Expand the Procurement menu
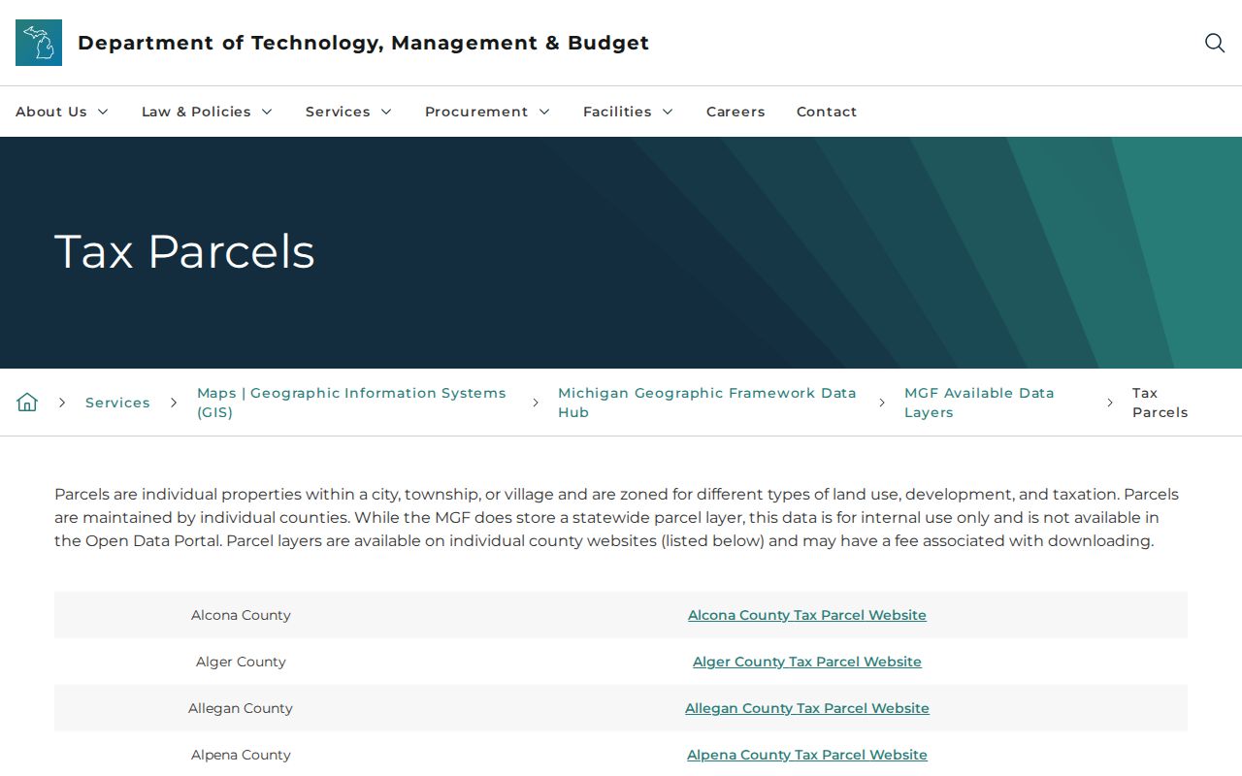Image resolution: width=1242 pixels, height=776 pixels. tap(488, 112)
